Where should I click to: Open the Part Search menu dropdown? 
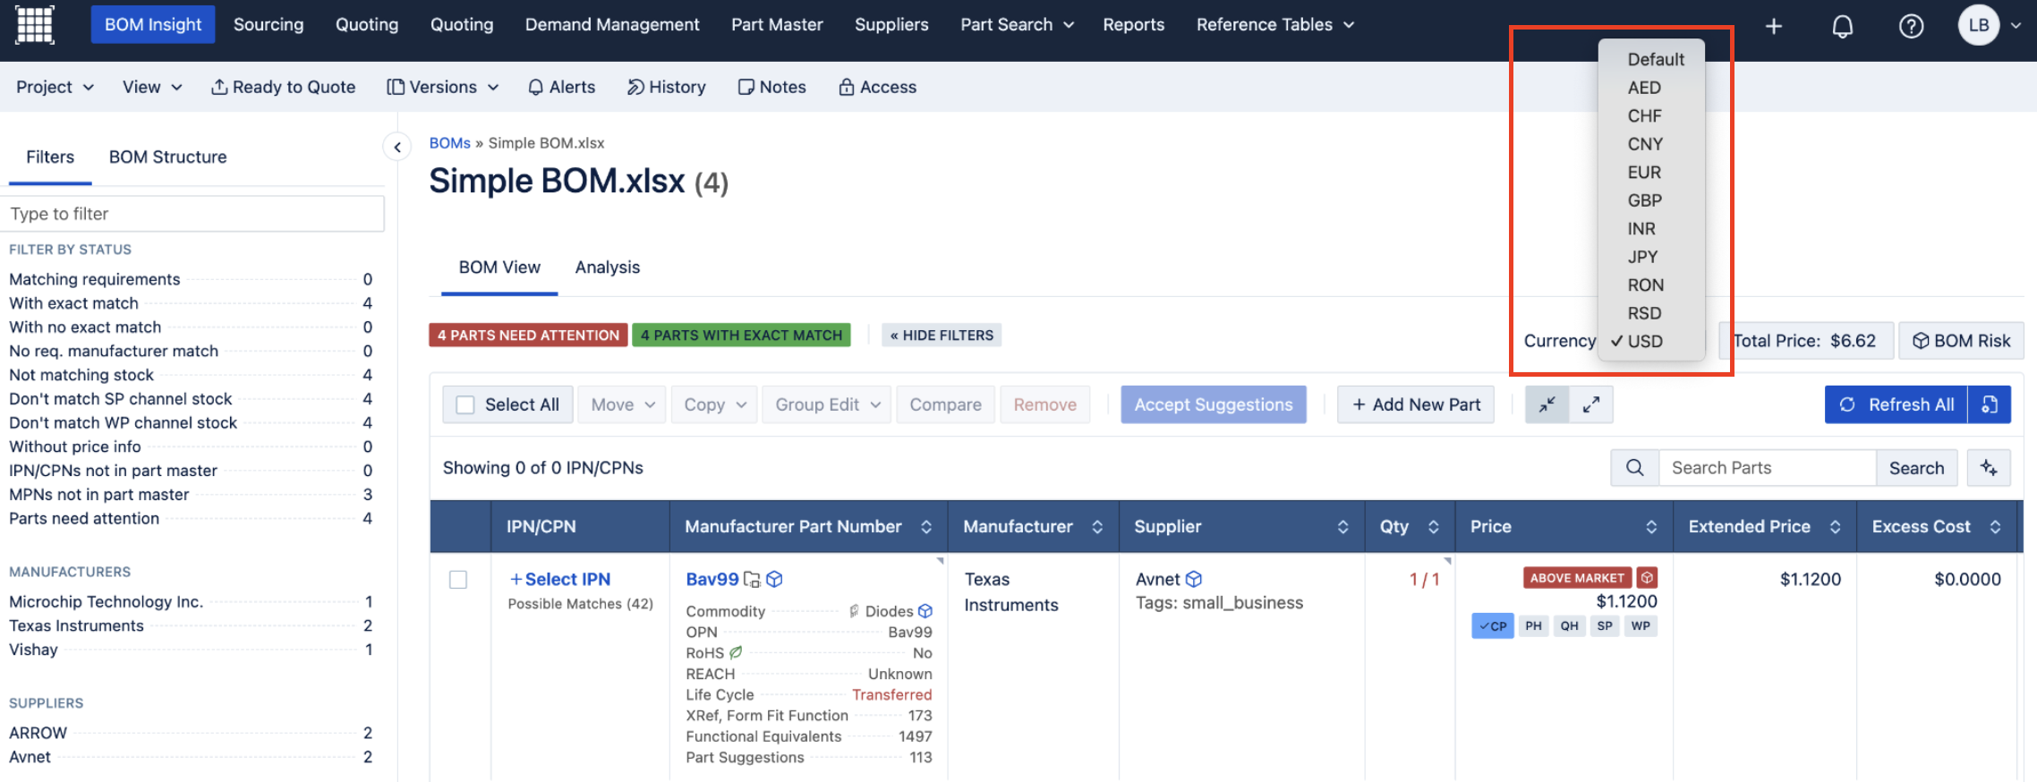(1017, 25)
